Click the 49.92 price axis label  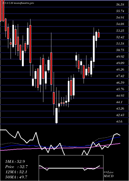(x=120, y=56)
